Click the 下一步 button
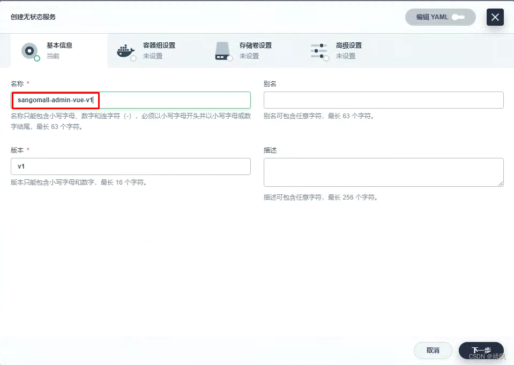This screenshot has width=514, height=365. (x=481, y=351)
